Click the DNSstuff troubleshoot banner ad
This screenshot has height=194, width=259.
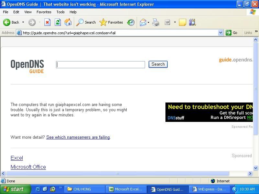click(209, 112)
